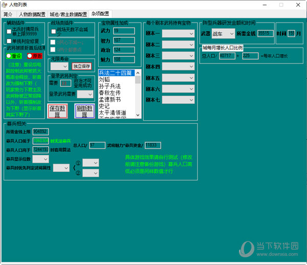Image resolution: width=307 pixels, height=265 pixels.
Task: Click the treasure list scroll-down arrow
Action: pos(138,115)
